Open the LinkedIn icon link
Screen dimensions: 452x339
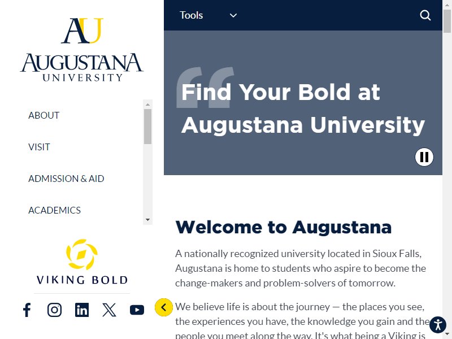click(x=82, y=310)
